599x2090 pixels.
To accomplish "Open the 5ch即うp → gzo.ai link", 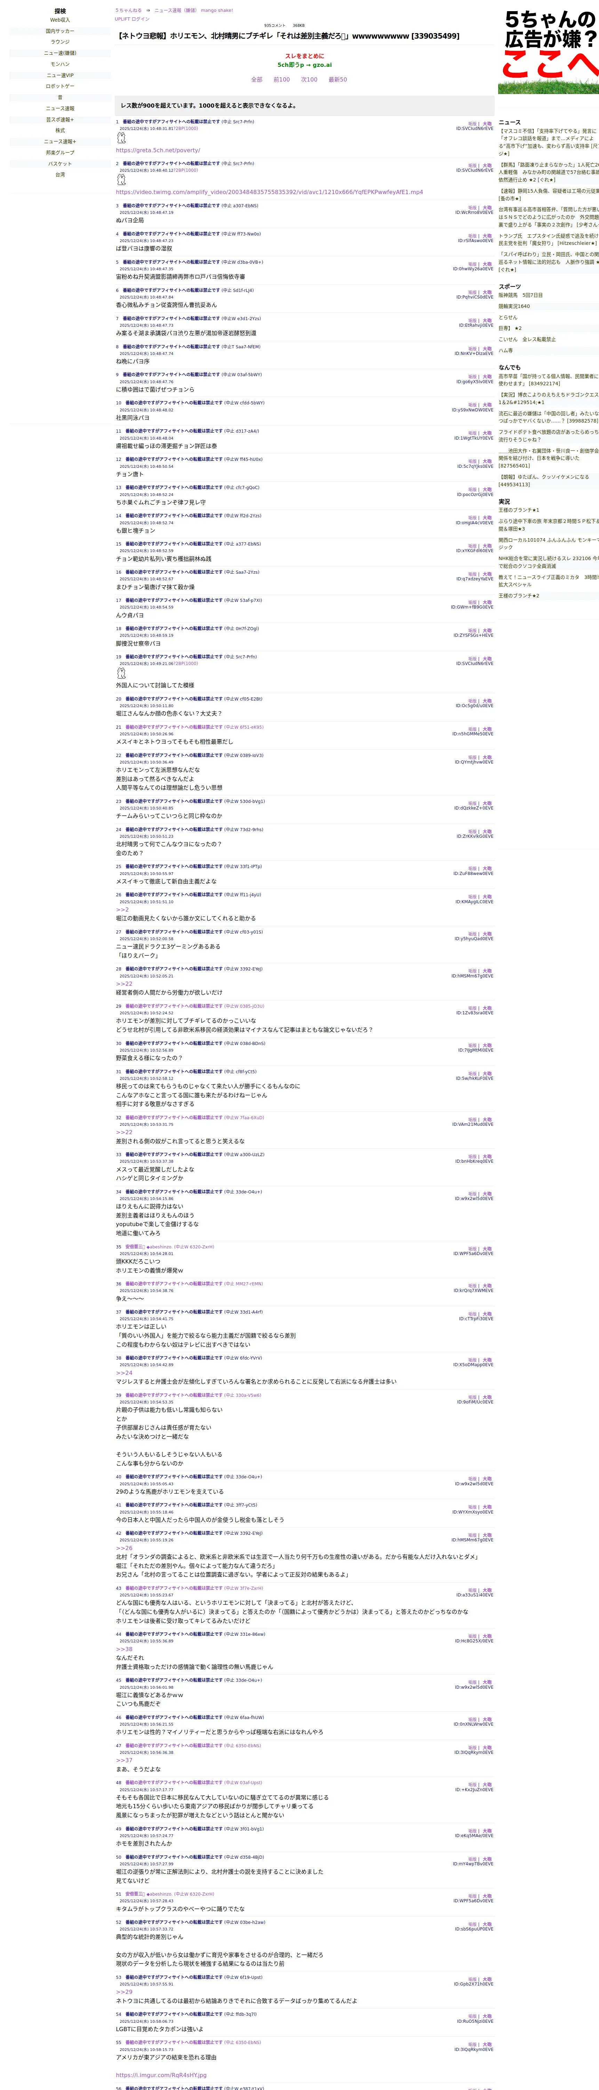I will pyautogui.click(x=304, y=65).
